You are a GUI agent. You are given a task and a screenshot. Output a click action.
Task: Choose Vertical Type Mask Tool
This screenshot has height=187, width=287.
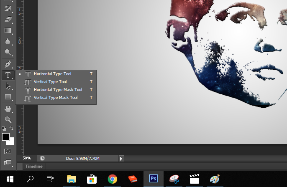coord(56,98)
